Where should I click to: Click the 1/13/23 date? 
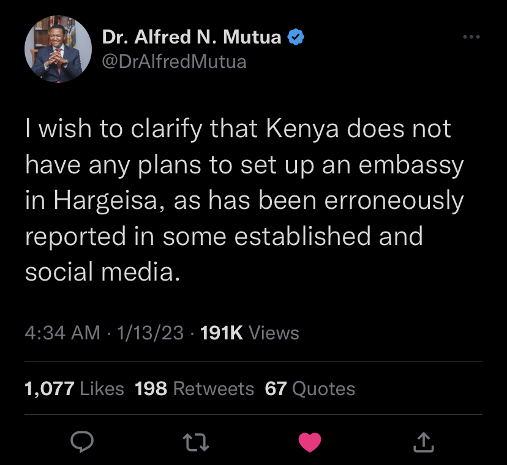pos(149,333)
